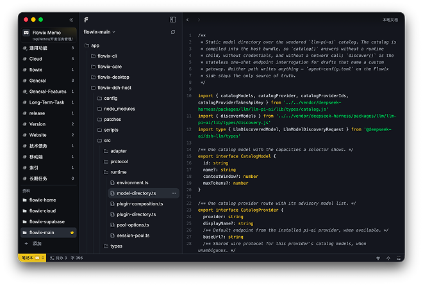
Task: Expand the adapter folder
Action: 115,151
